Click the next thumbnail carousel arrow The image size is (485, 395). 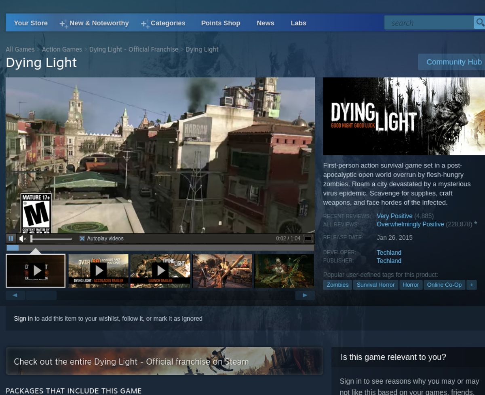point(304,295)
